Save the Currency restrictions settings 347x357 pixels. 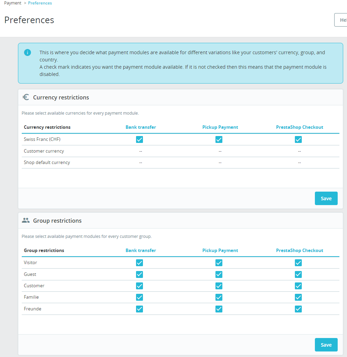tap(326, 198)
